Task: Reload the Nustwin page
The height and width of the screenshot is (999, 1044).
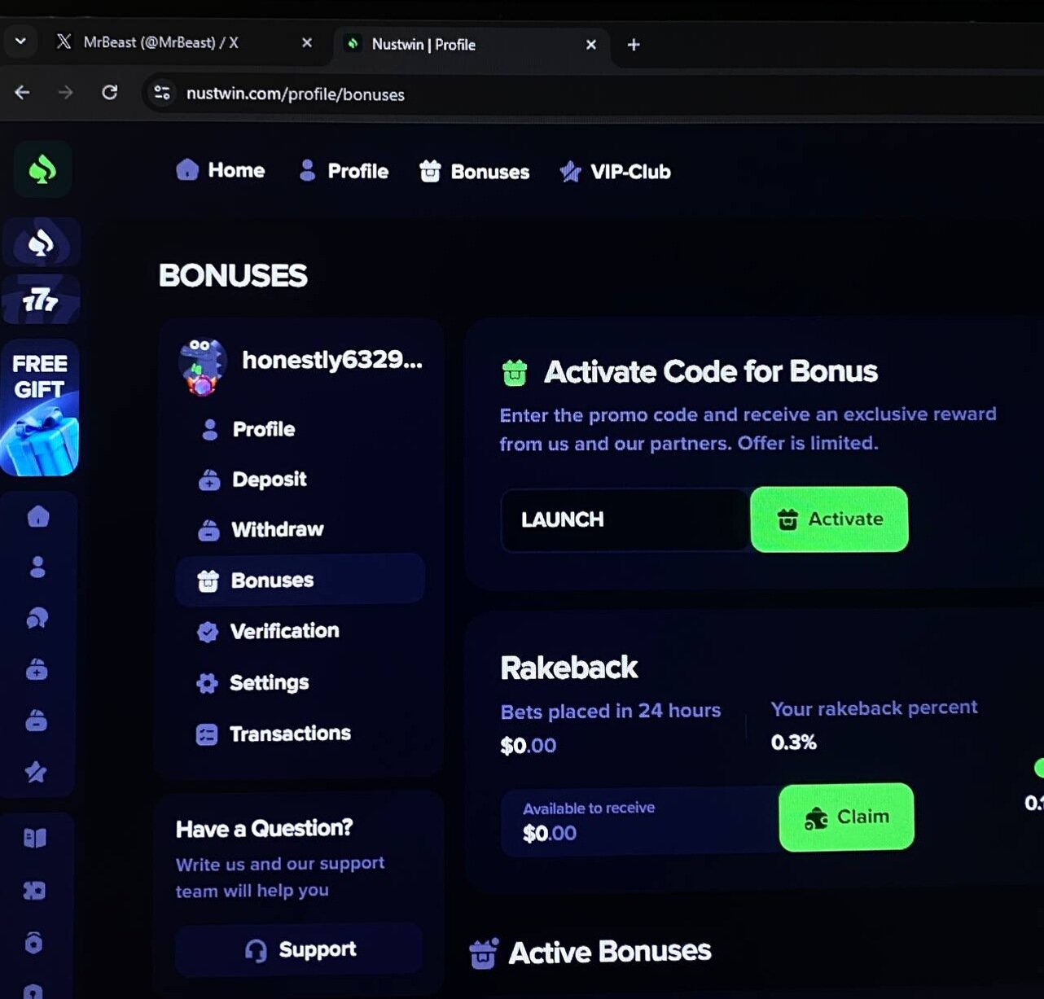Action: (110, 93)
